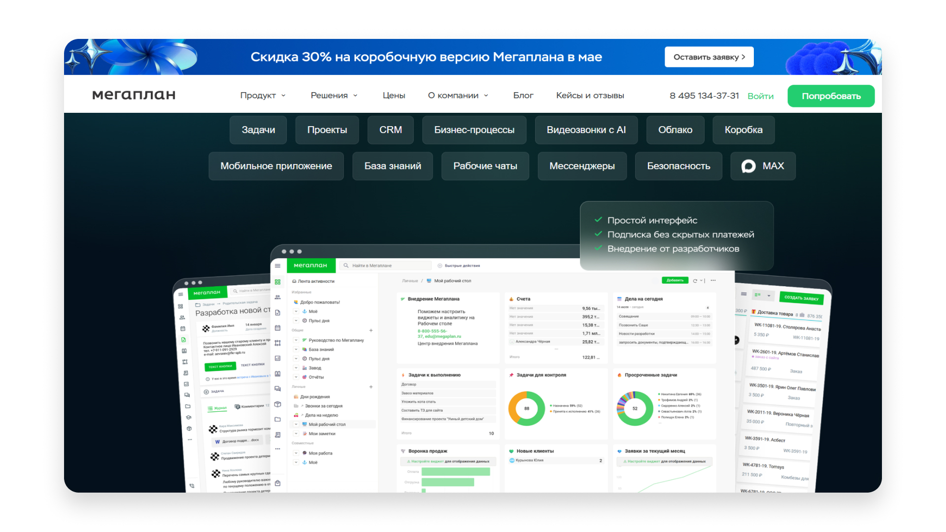Image resolution: width=946 pixels, height=532 pixels.
Task: Click the Word file icon for Договор attachment
Action: 217,442
